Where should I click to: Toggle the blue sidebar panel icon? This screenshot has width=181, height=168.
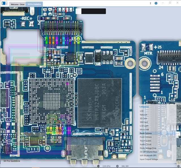(x=3, y=3)
